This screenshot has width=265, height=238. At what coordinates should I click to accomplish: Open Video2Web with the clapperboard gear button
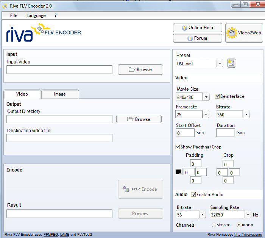coord(244,33)
